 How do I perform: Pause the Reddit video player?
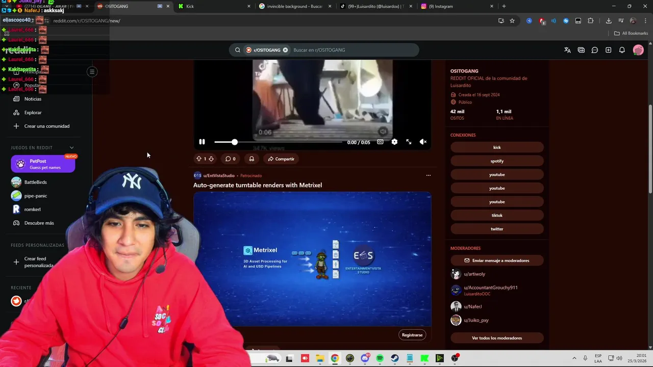[x=202, y=142]
